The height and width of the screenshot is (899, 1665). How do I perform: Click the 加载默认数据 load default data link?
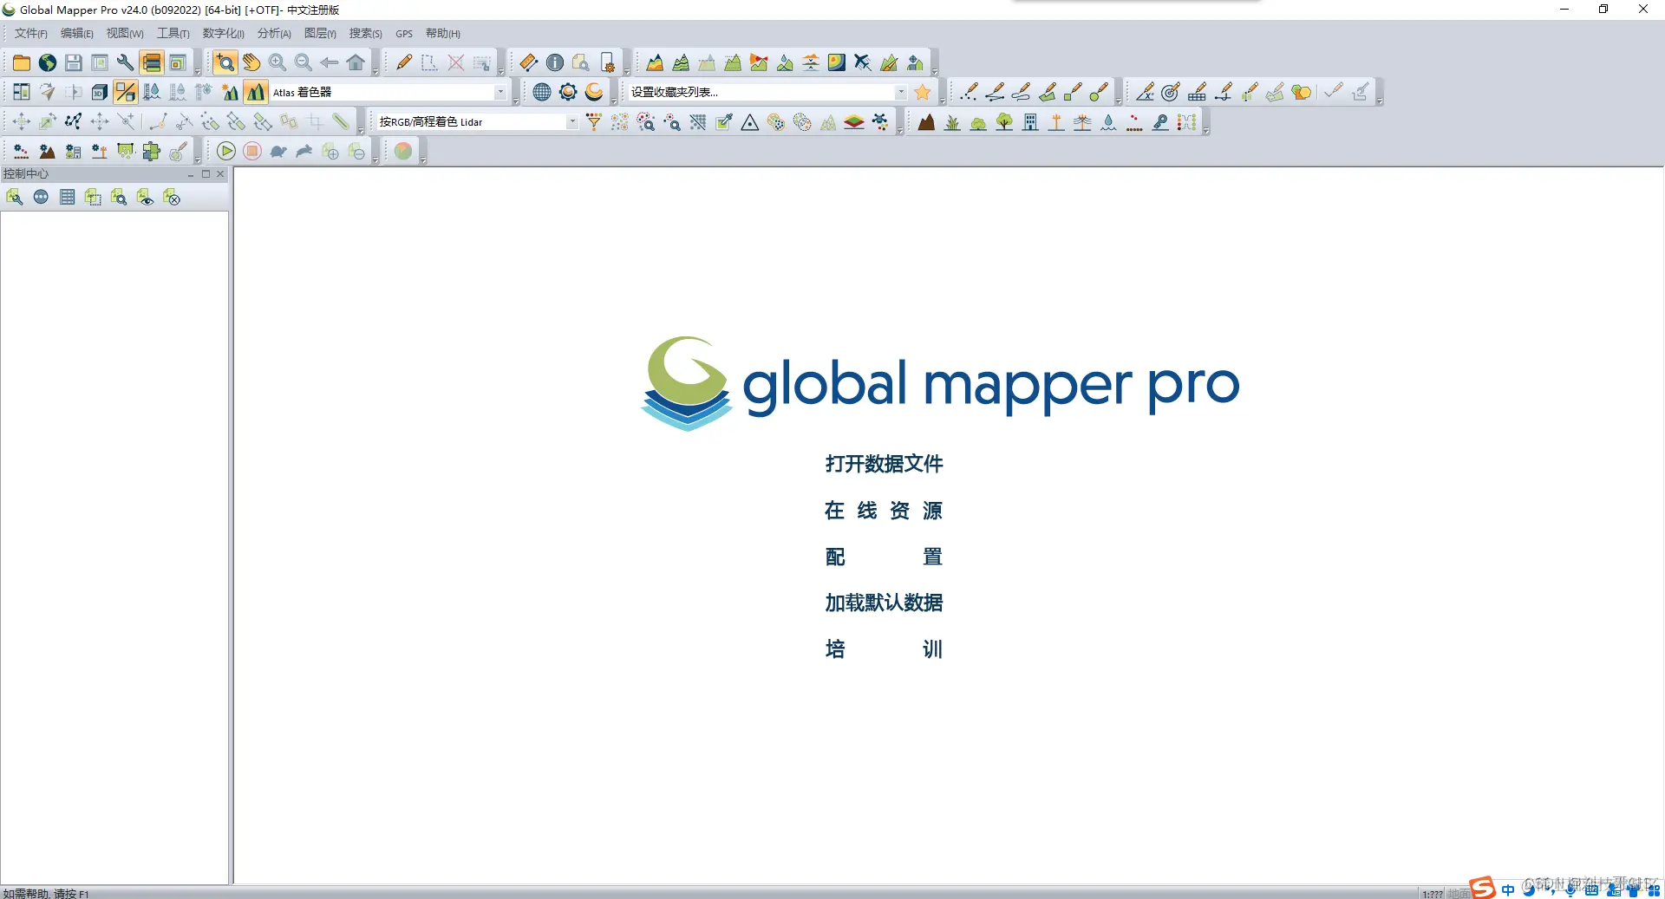coord(884,603)
